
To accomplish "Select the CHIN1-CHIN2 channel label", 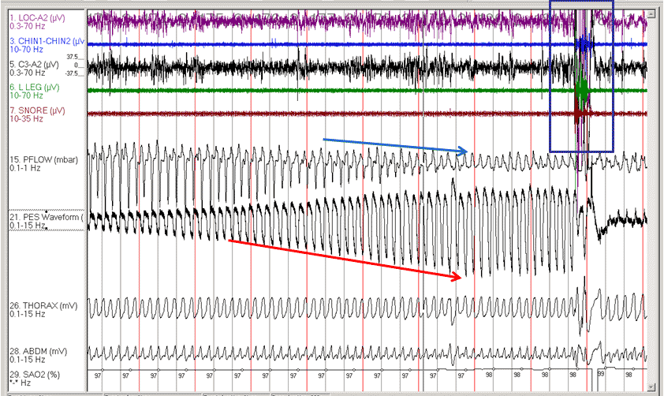I will point(43,40).
